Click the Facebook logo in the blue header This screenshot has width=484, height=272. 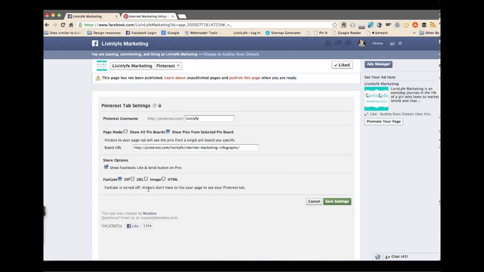click(x=95, y=43)
